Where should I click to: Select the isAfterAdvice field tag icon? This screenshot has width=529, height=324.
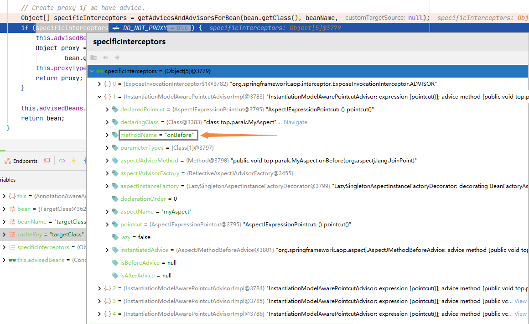point(115,276)
